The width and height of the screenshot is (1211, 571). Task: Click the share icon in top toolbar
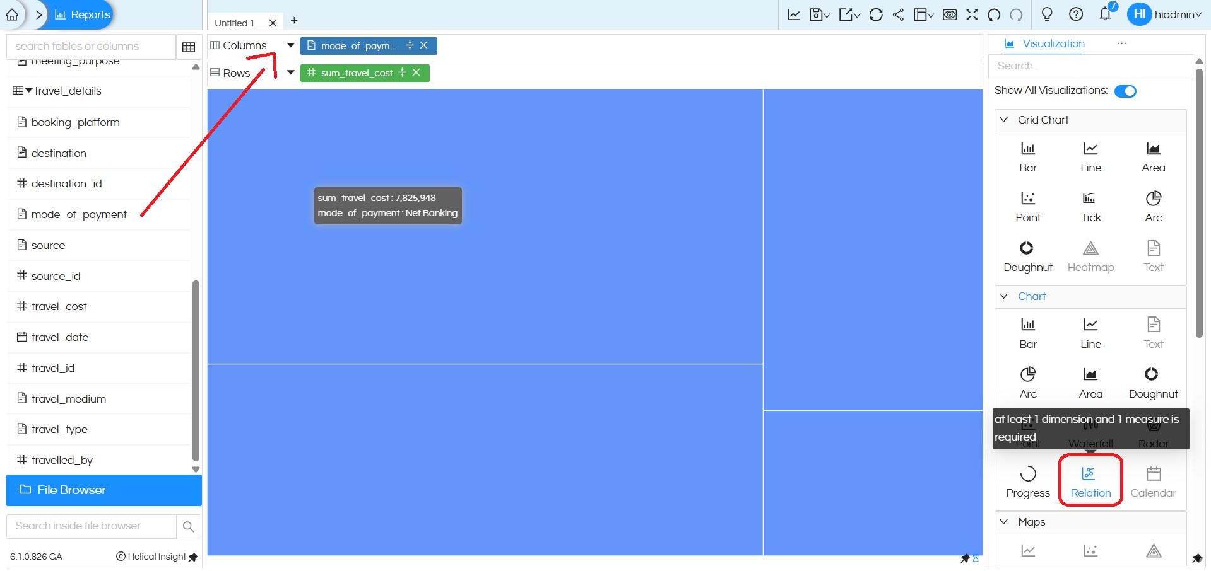tap(898, 14)
